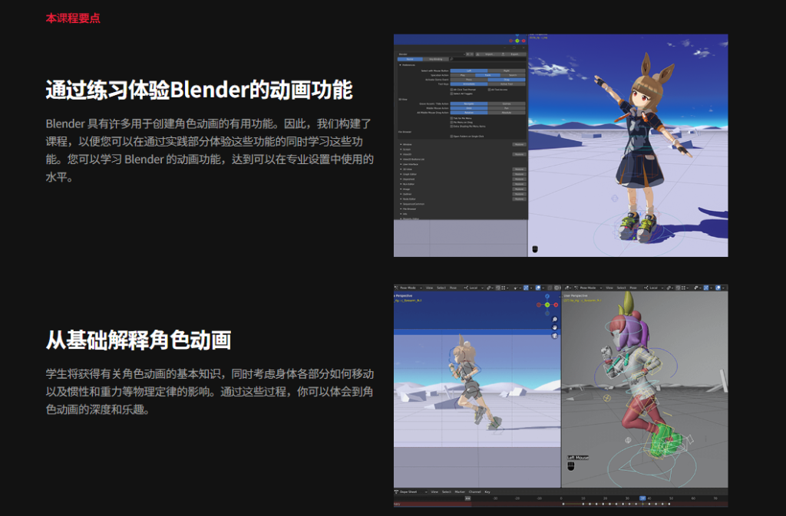786x516 pixels.
Task: Set Grave Accent / Tilde Action to Gizmos
Action: coord(507,104)
